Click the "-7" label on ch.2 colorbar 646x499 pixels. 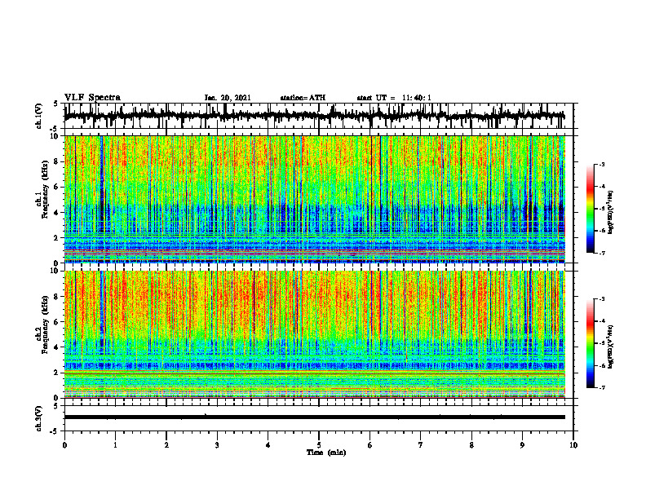(602, 387)
